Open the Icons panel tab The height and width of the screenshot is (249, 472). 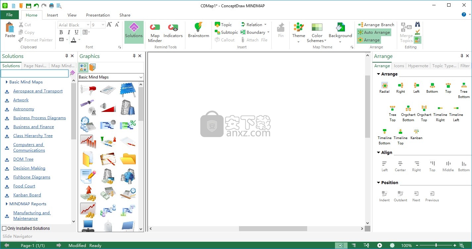[399, 66]
